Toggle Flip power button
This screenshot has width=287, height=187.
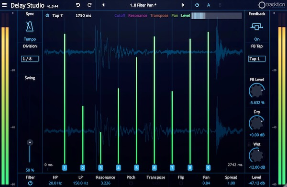pos(181,183)
